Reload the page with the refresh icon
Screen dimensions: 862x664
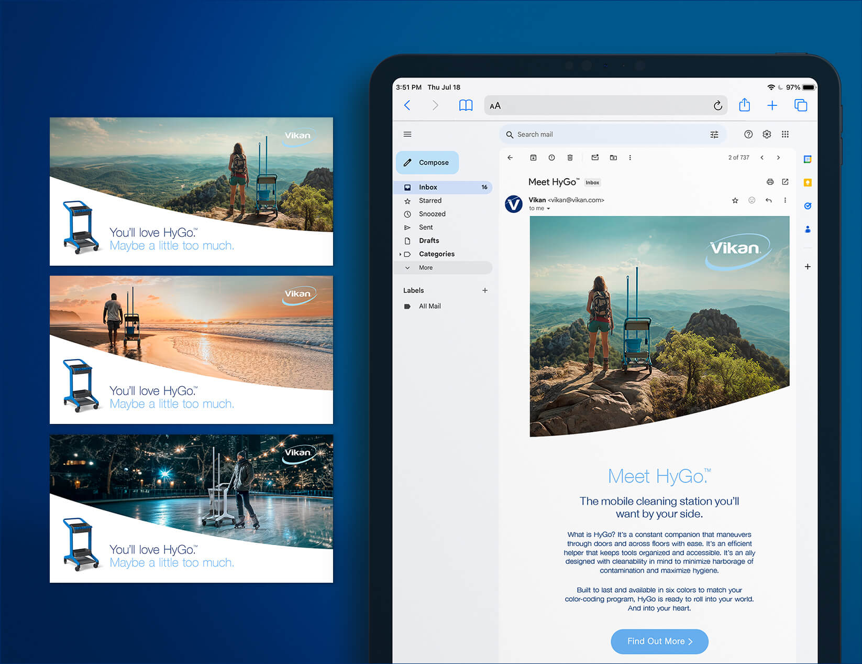coord(717,105)
